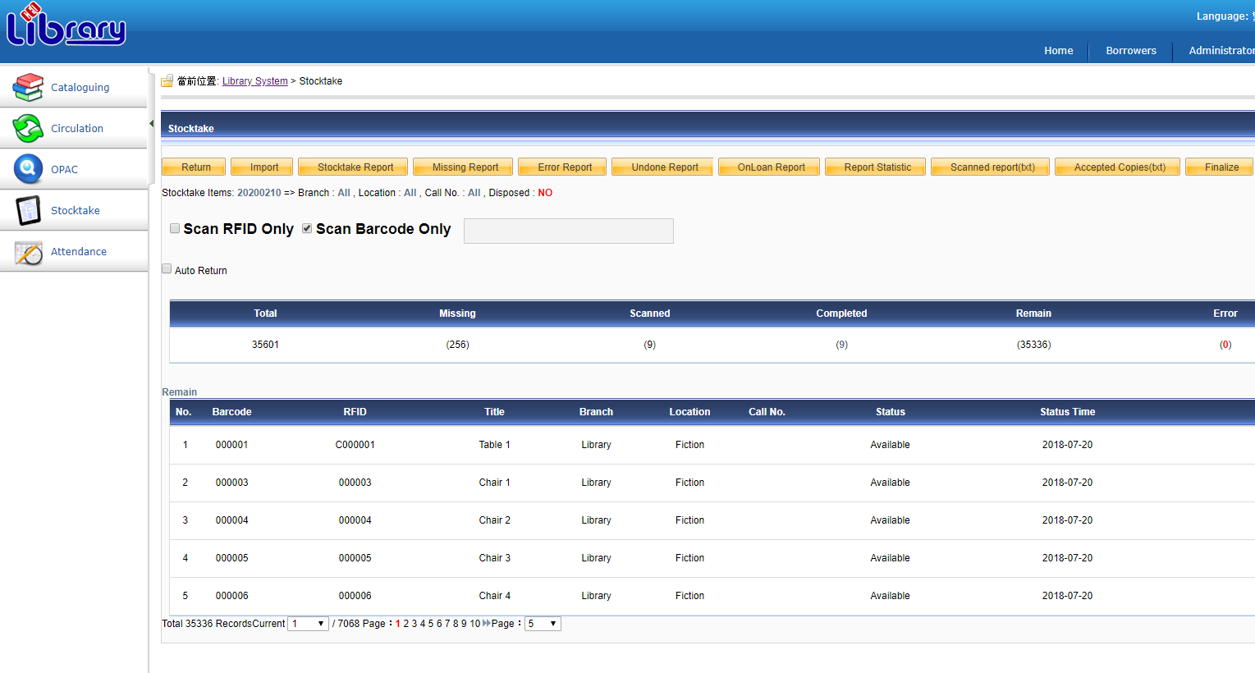The width and height of the screenshot is (1255, 673).
Task: Open the records-per-page dropdown
Action: tap(543, 624)
